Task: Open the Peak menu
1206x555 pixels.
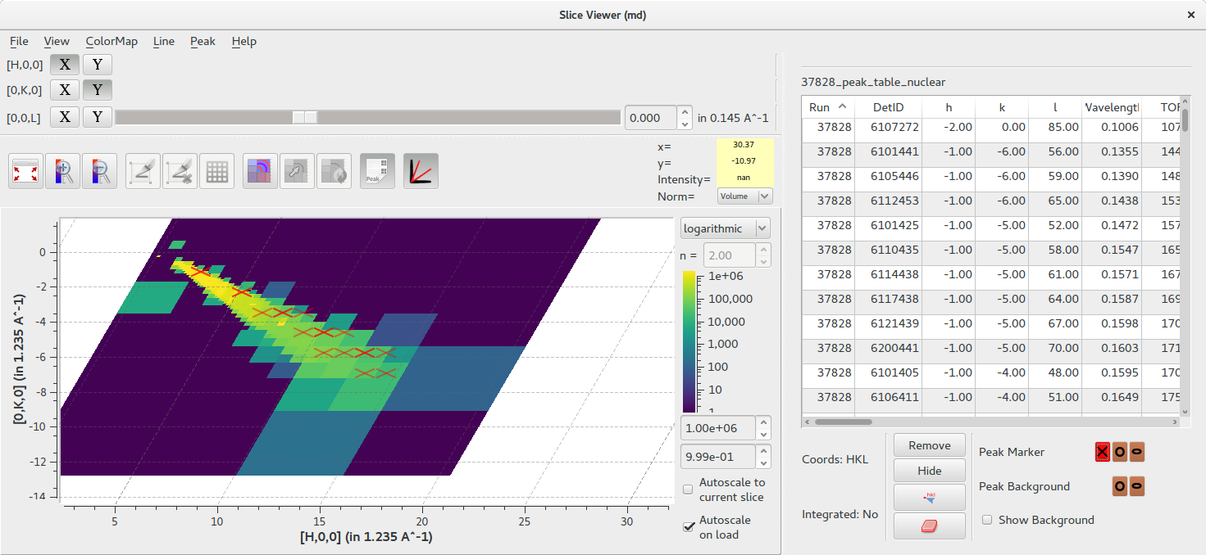Action: (203, 41)
